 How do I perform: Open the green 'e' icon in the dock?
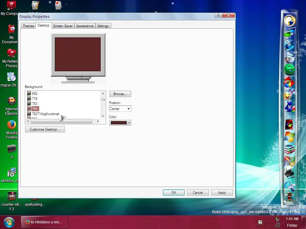tap(289, 69)
